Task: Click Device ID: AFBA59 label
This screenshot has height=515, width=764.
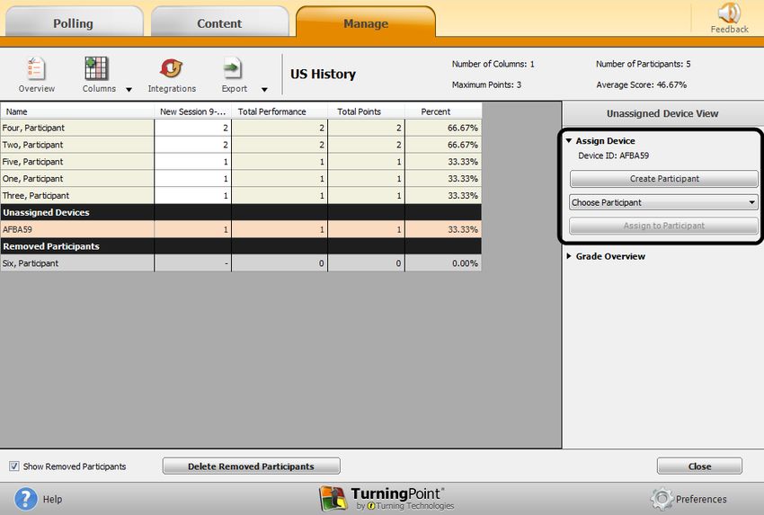Action: 613,155
